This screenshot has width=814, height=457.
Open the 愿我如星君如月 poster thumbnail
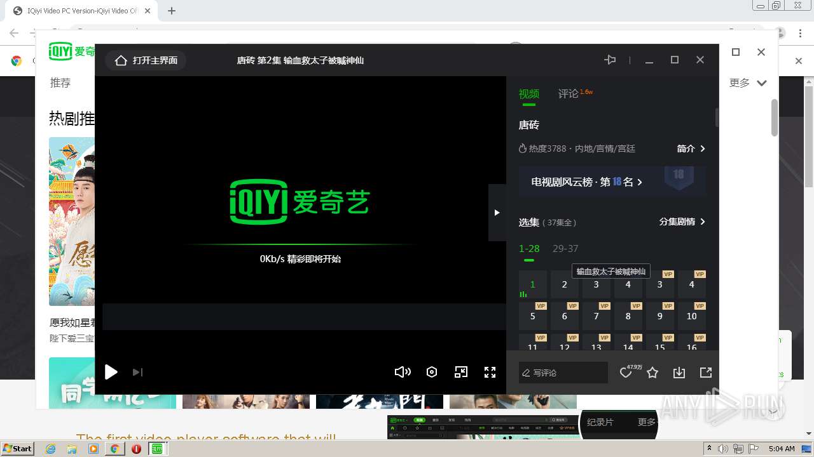pos(72,222)
